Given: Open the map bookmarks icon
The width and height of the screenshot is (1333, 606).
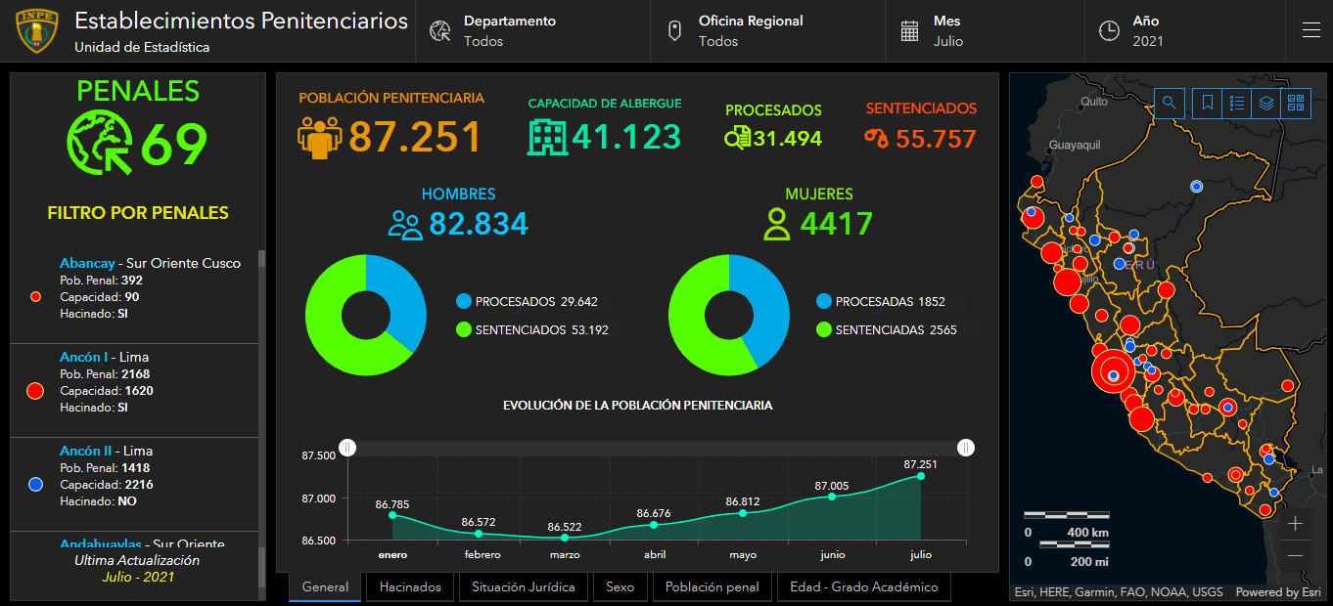Looking at the screenshot, I should point(1208,103).
